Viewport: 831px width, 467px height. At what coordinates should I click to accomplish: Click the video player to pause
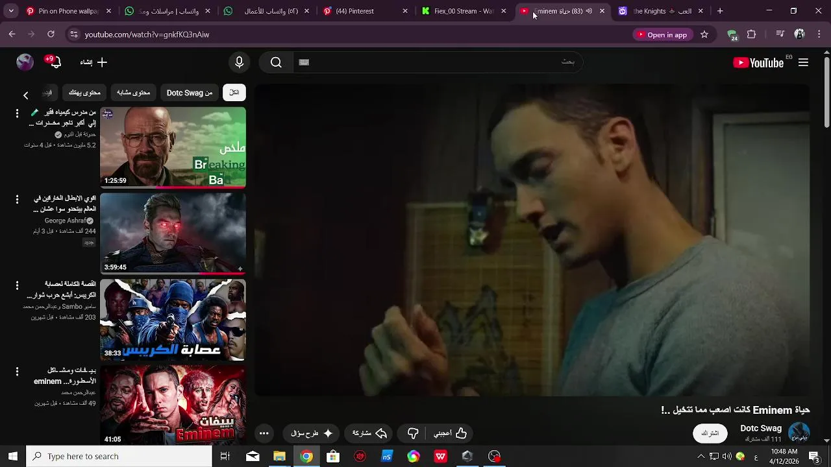pyautogui.click(x=532, y=240)
